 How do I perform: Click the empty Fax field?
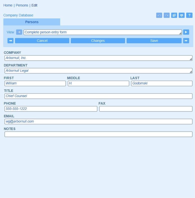(146, 109)
